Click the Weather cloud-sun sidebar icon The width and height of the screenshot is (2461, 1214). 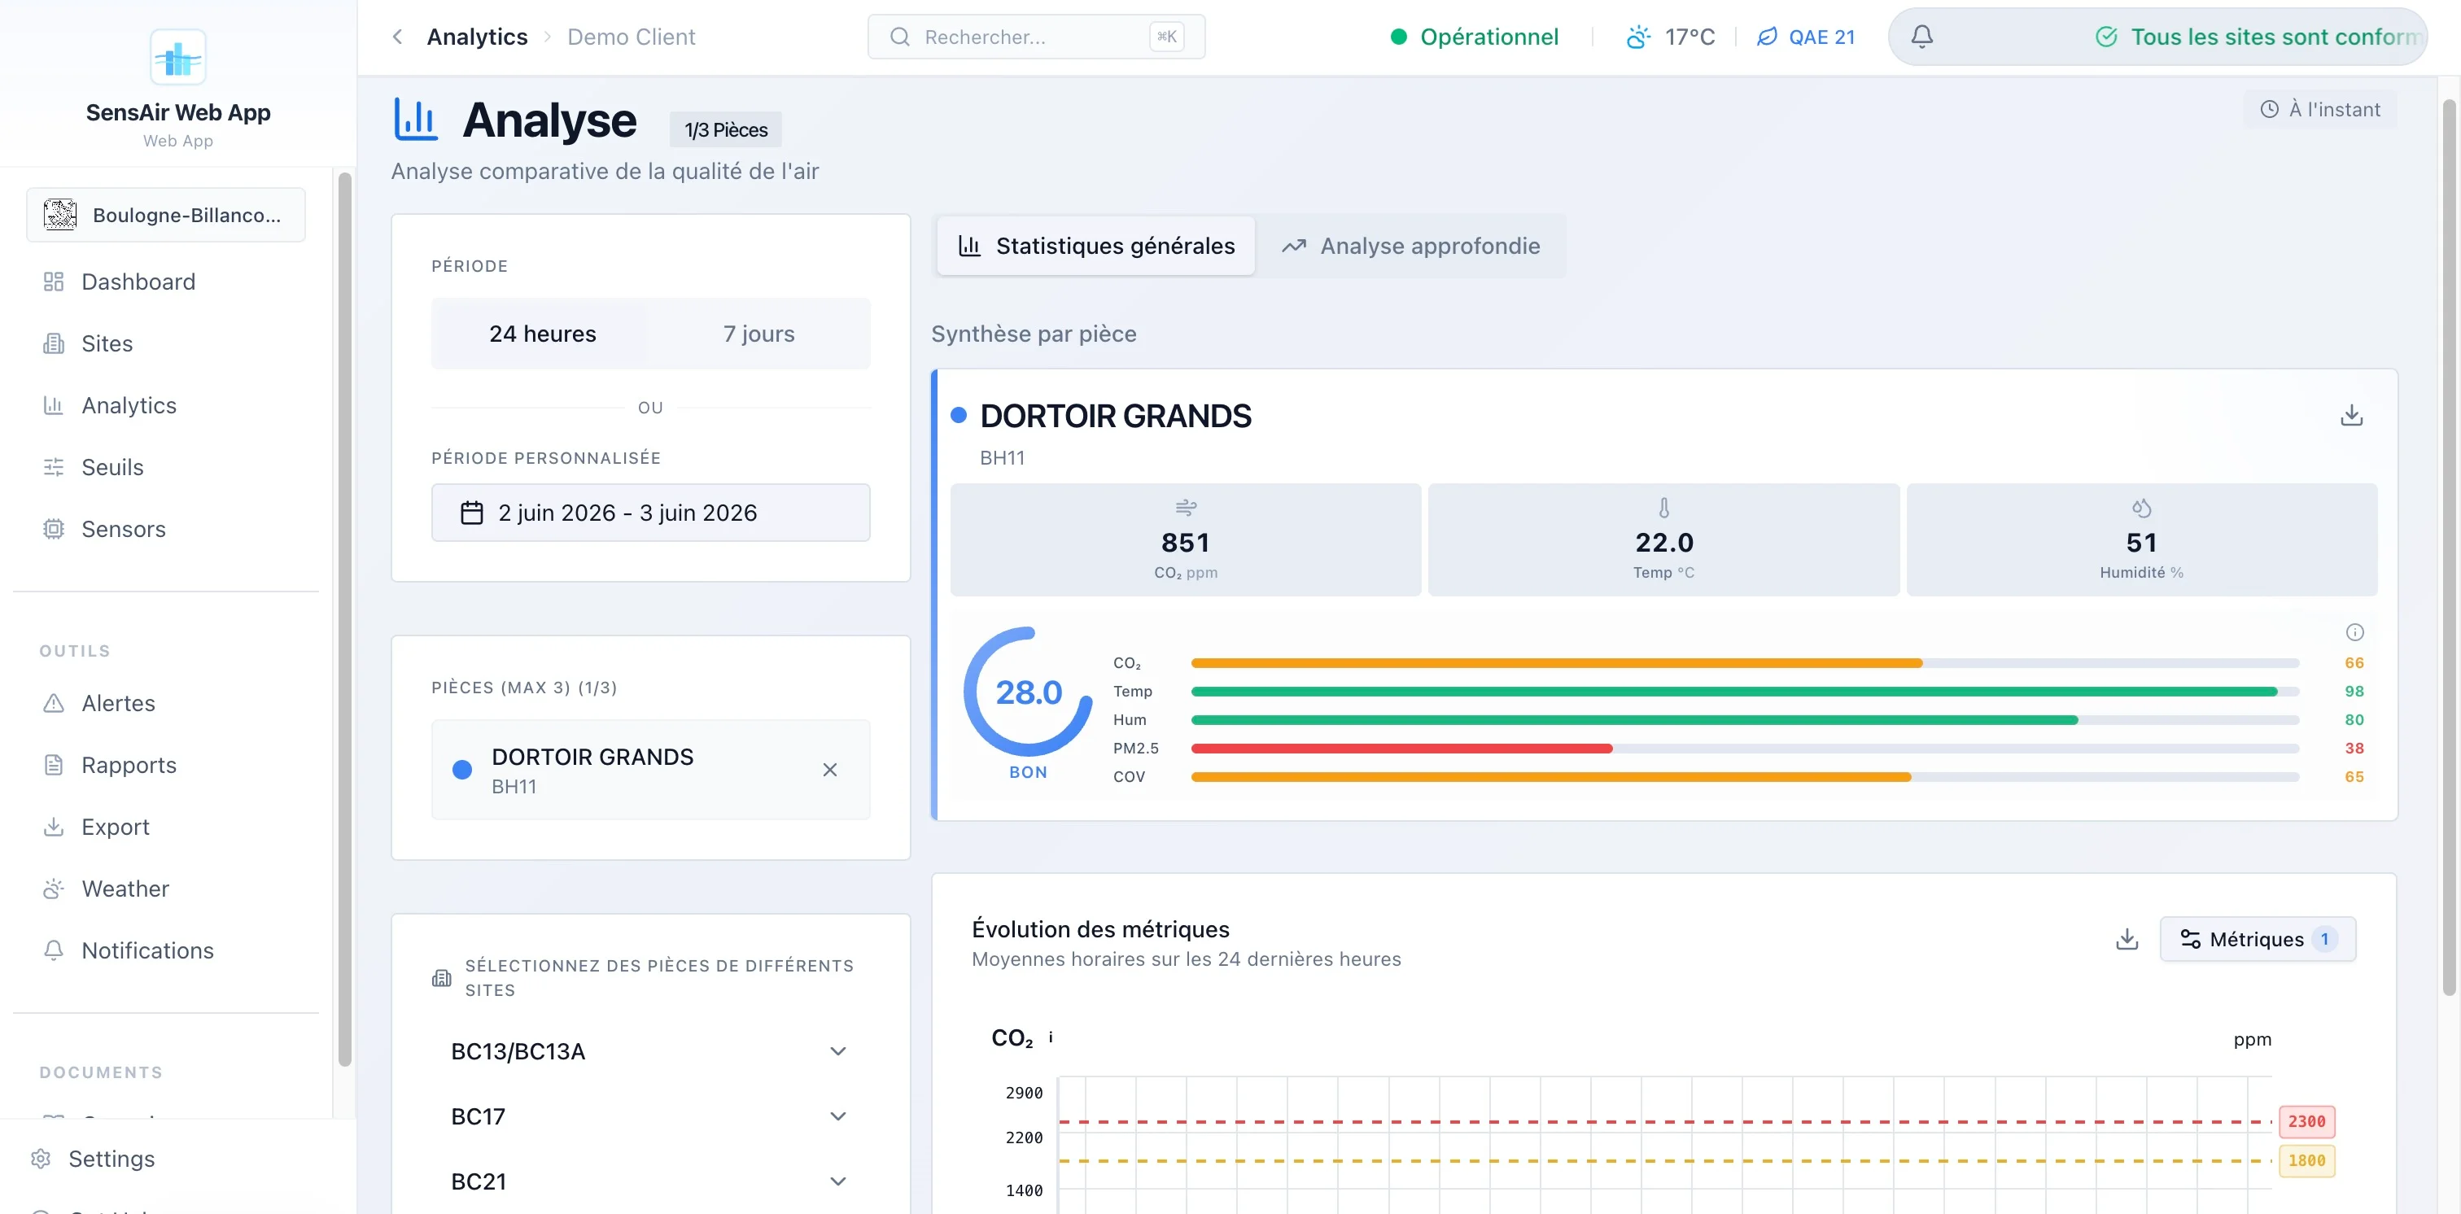(54, 889)
